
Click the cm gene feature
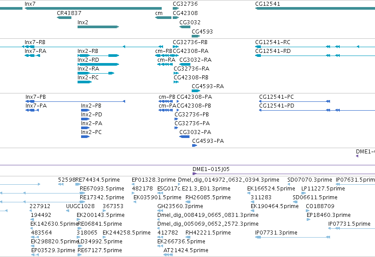click(x=163, y=18)
